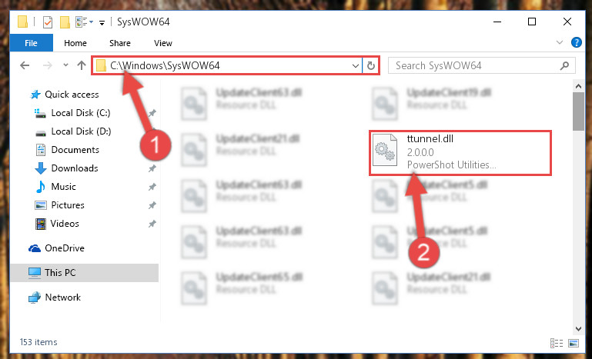Open the Share ribbon tab
Image resolution: width=592 pixels, height=359 pixels.
pos(119,43)
